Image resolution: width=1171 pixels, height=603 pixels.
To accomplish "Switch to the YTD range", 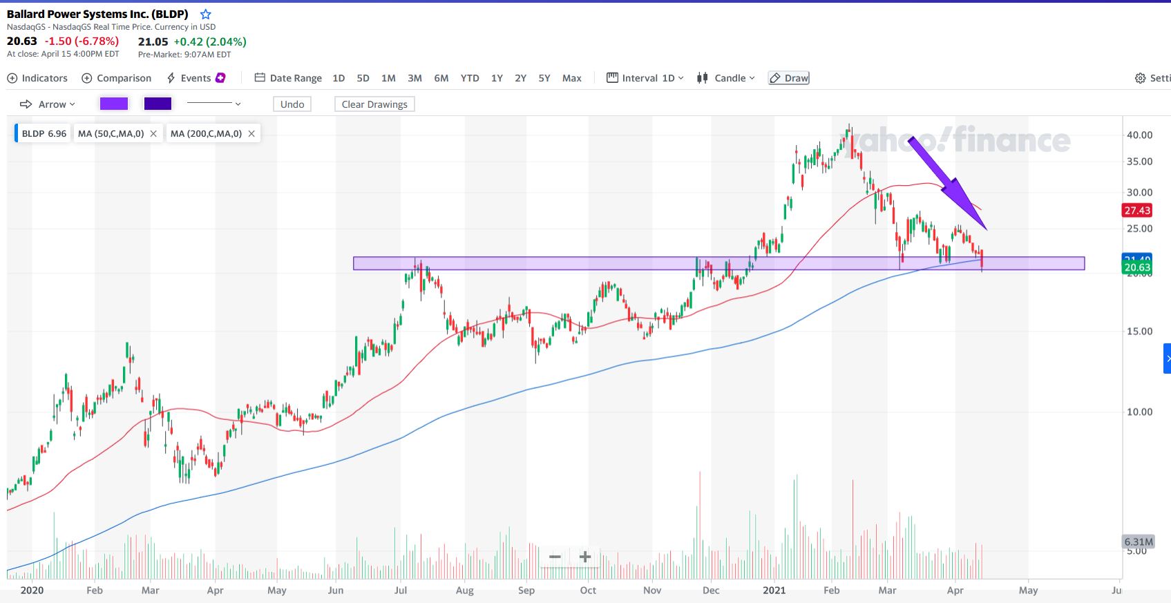I will coord(470,78).
